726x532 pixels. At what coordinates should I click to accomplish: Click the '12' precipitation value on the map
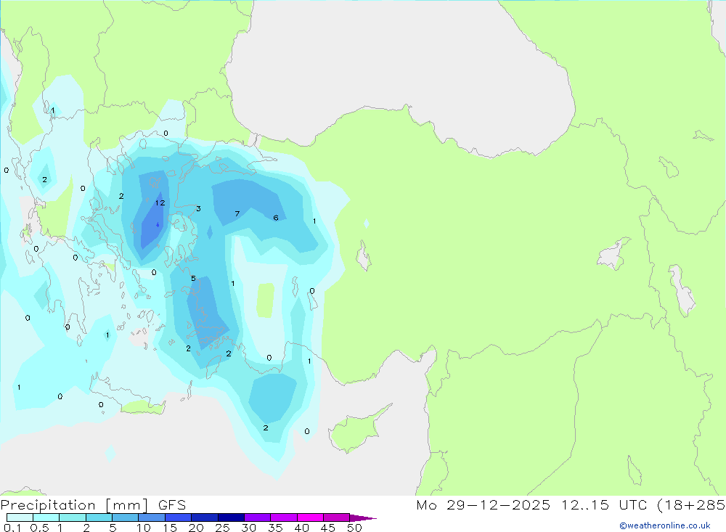coord(160,202)
